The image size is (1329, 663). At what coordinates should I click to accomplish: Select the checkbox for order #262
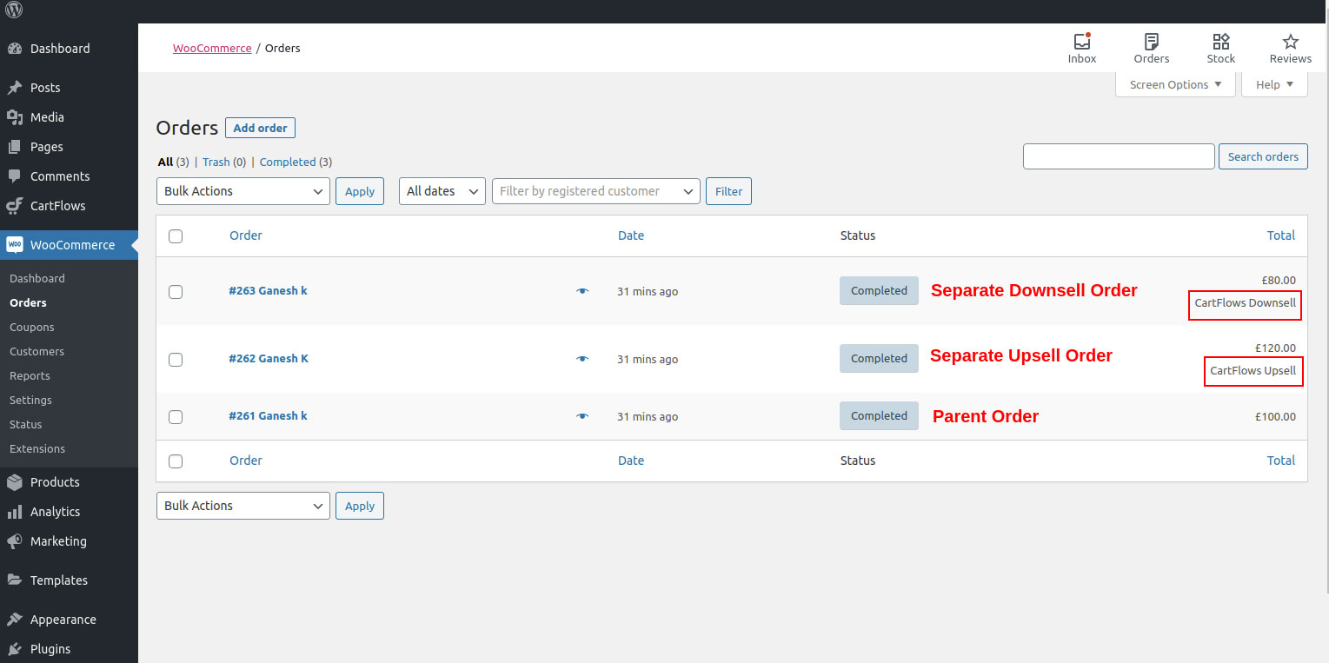[176, 360]
